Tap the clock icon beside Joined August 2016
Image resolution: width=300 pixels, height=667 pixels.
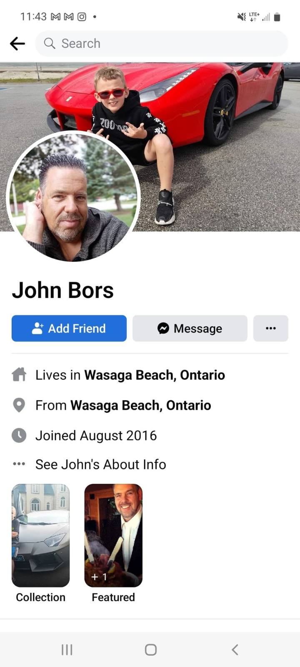19,436
